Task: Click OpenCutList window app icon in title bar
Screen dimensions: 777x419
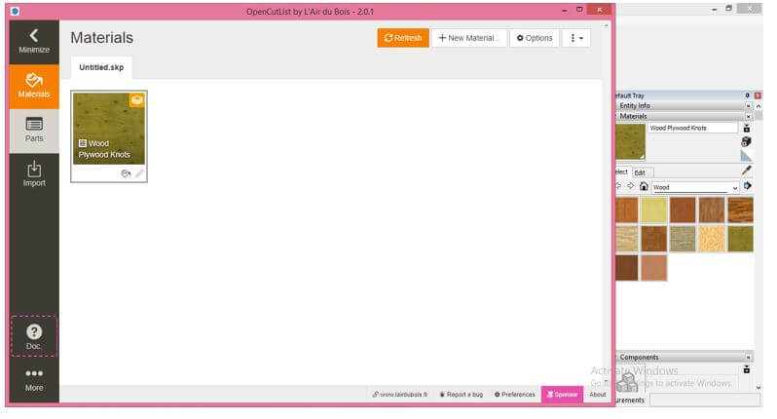Action: 16,11
